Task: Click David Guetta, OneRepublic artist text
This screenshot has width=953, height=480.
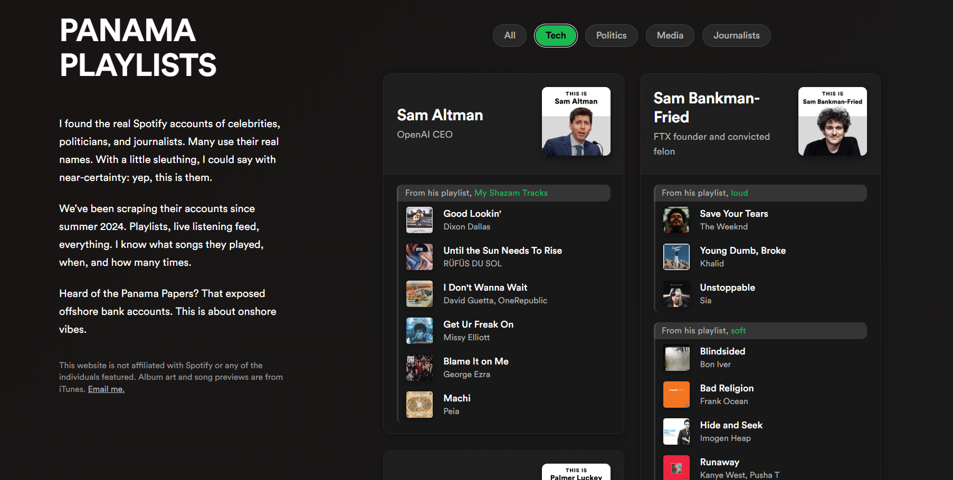Action: [x=495, y=301]
